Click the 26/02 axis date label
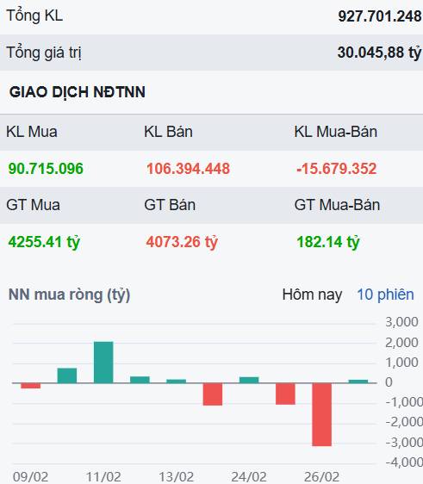 322,477
